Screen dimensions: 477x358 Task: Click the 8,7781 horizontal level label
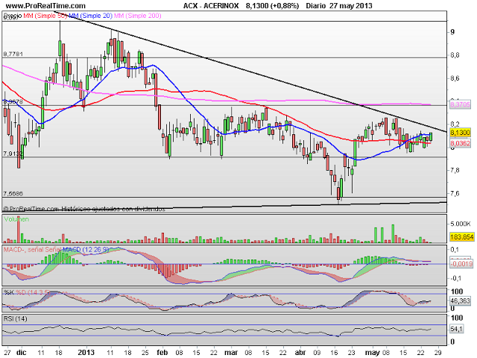13,54
